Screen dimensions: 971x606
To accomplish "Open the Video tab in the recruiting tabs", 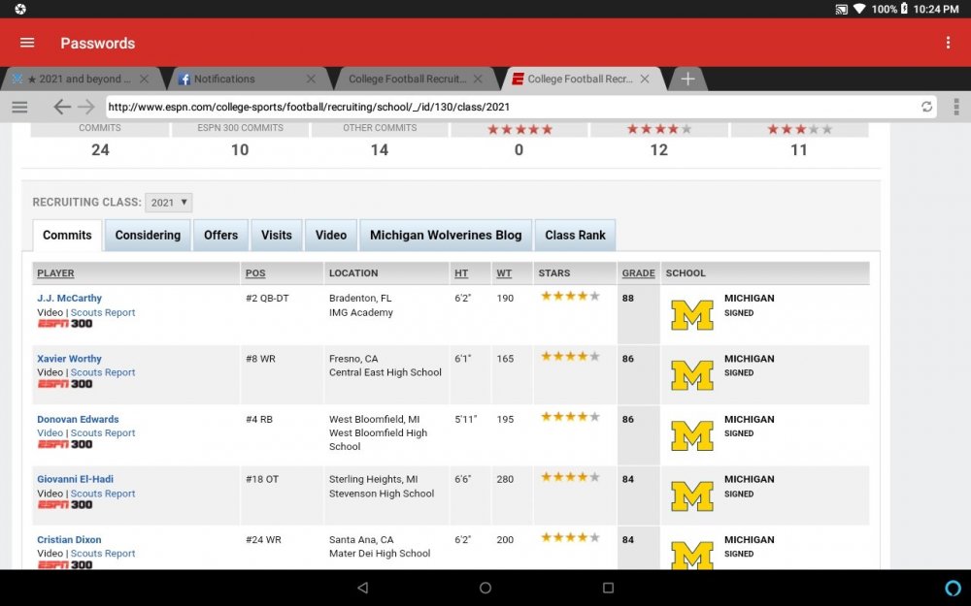I will (x=331, y=235).
